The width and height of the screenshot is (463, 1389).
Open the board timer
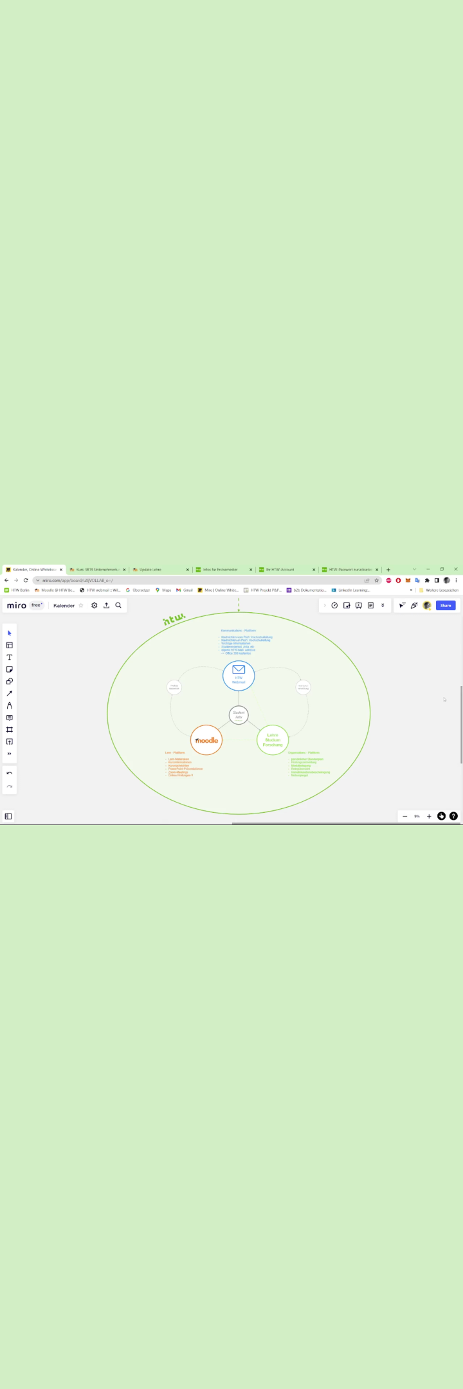point(334,605)
